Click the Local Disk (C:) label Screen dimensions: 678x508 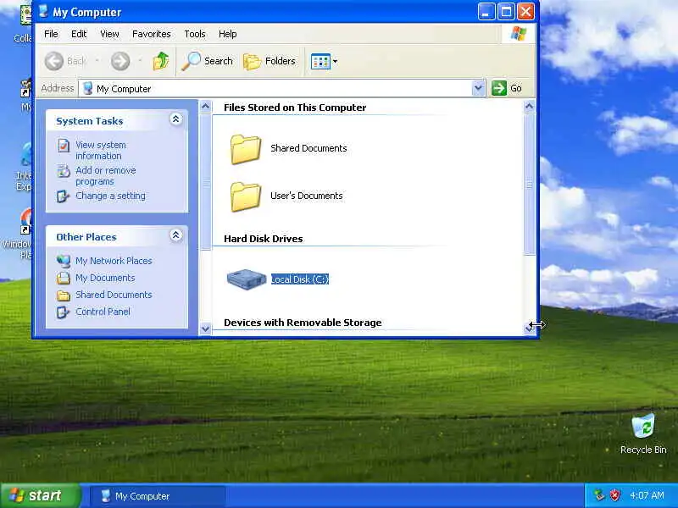coord(300,279)
